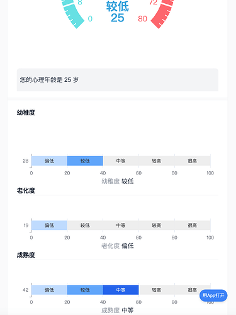Viewport: 236px width, 315px height.
Task: Click the 中等 segment in 老化度 bar
Action: [x=121, y=226]
